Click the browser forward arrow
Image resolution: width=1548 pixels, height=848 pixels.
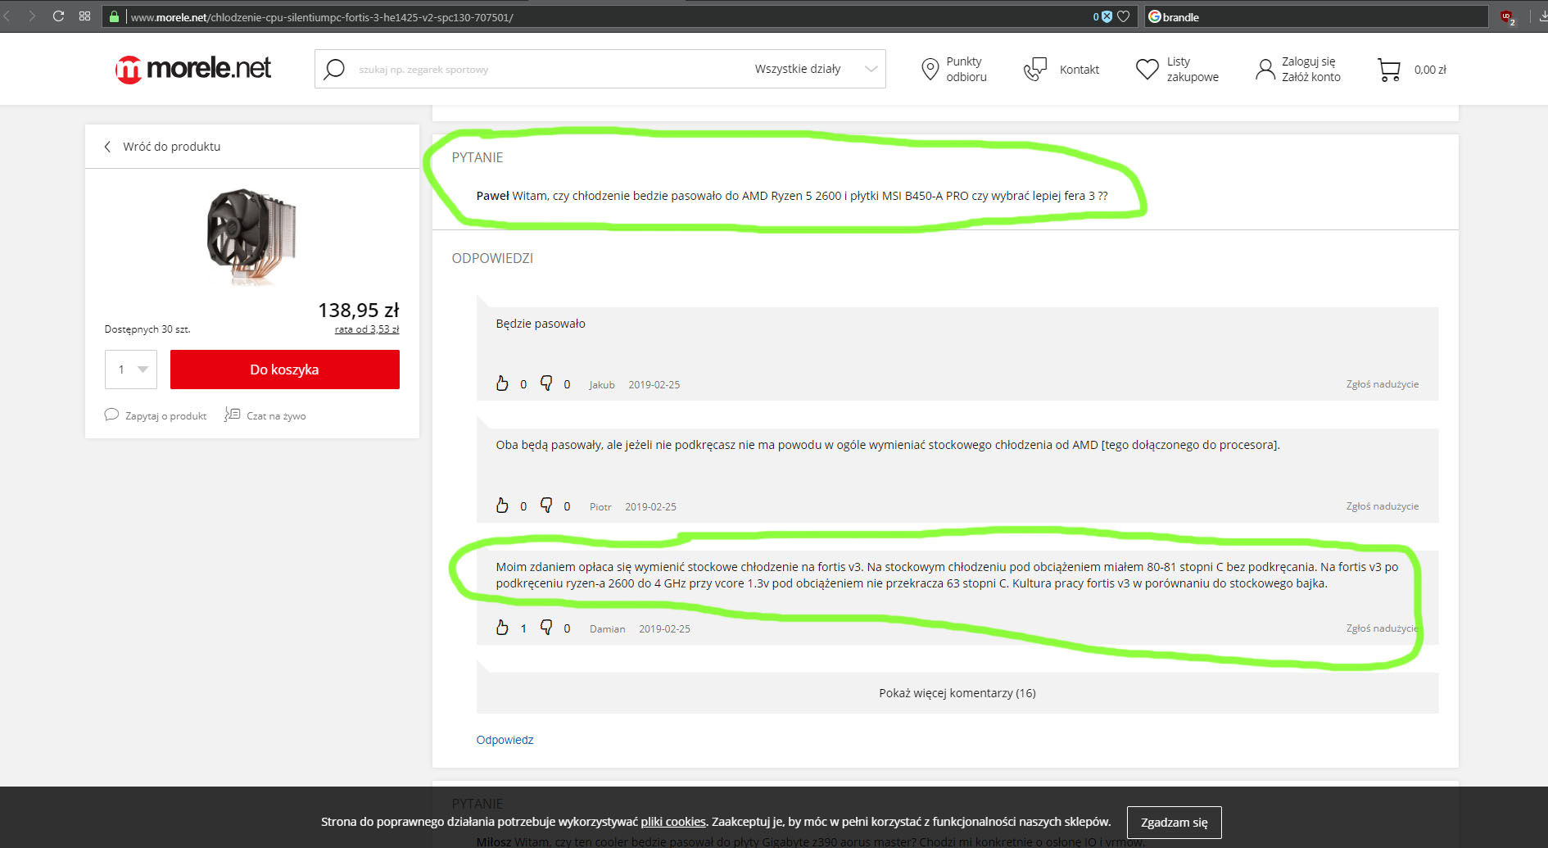pyautogui.click(x=31, y=16)
